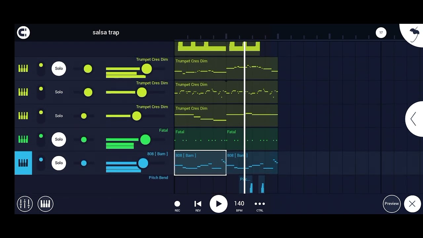Tap the magnet snap icon
The width and height of the screenshot is (423, 238).
point(23,32)
